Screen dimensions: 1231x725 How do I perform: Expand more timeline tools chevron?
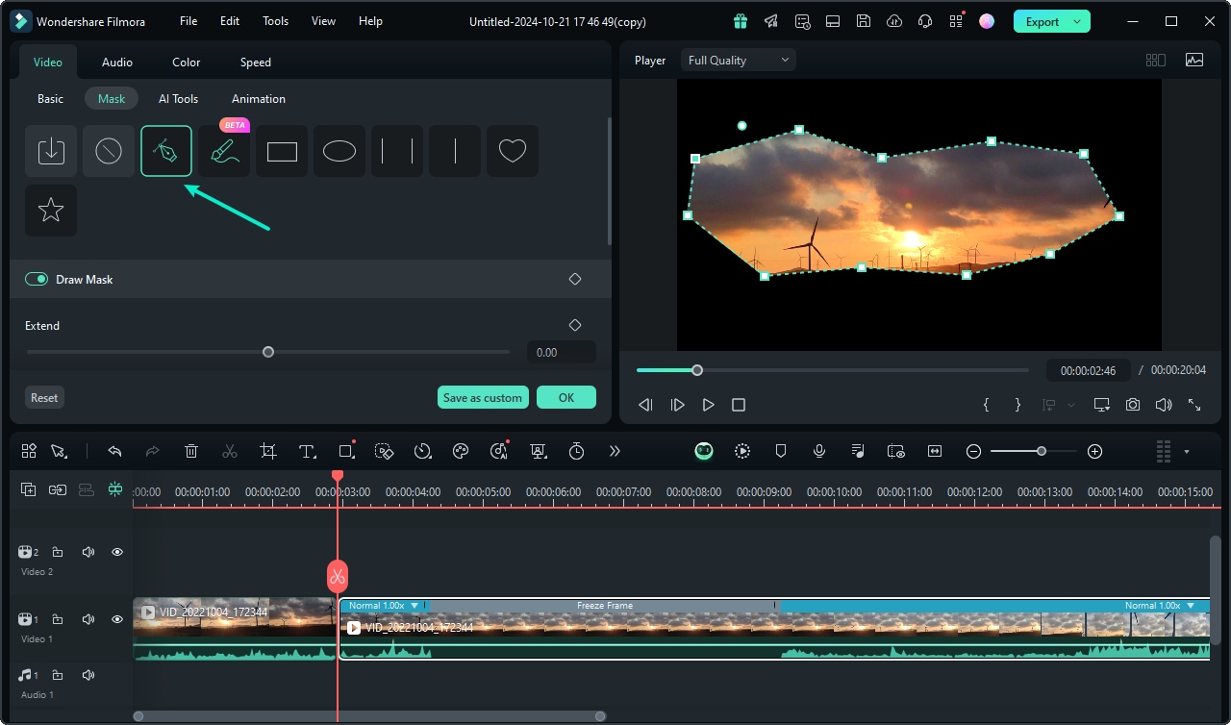point(615,451)
